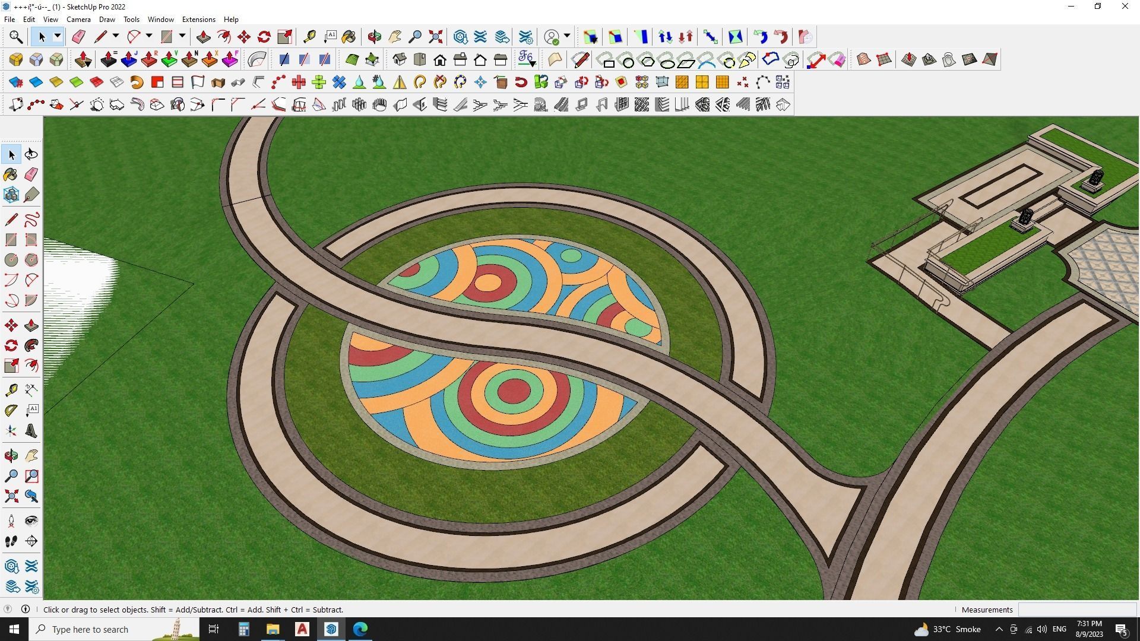The height and width of the screenshot is (641, 1140).
Task: Select the Freehand tool in left toolbar
Action: click(31, 220)
